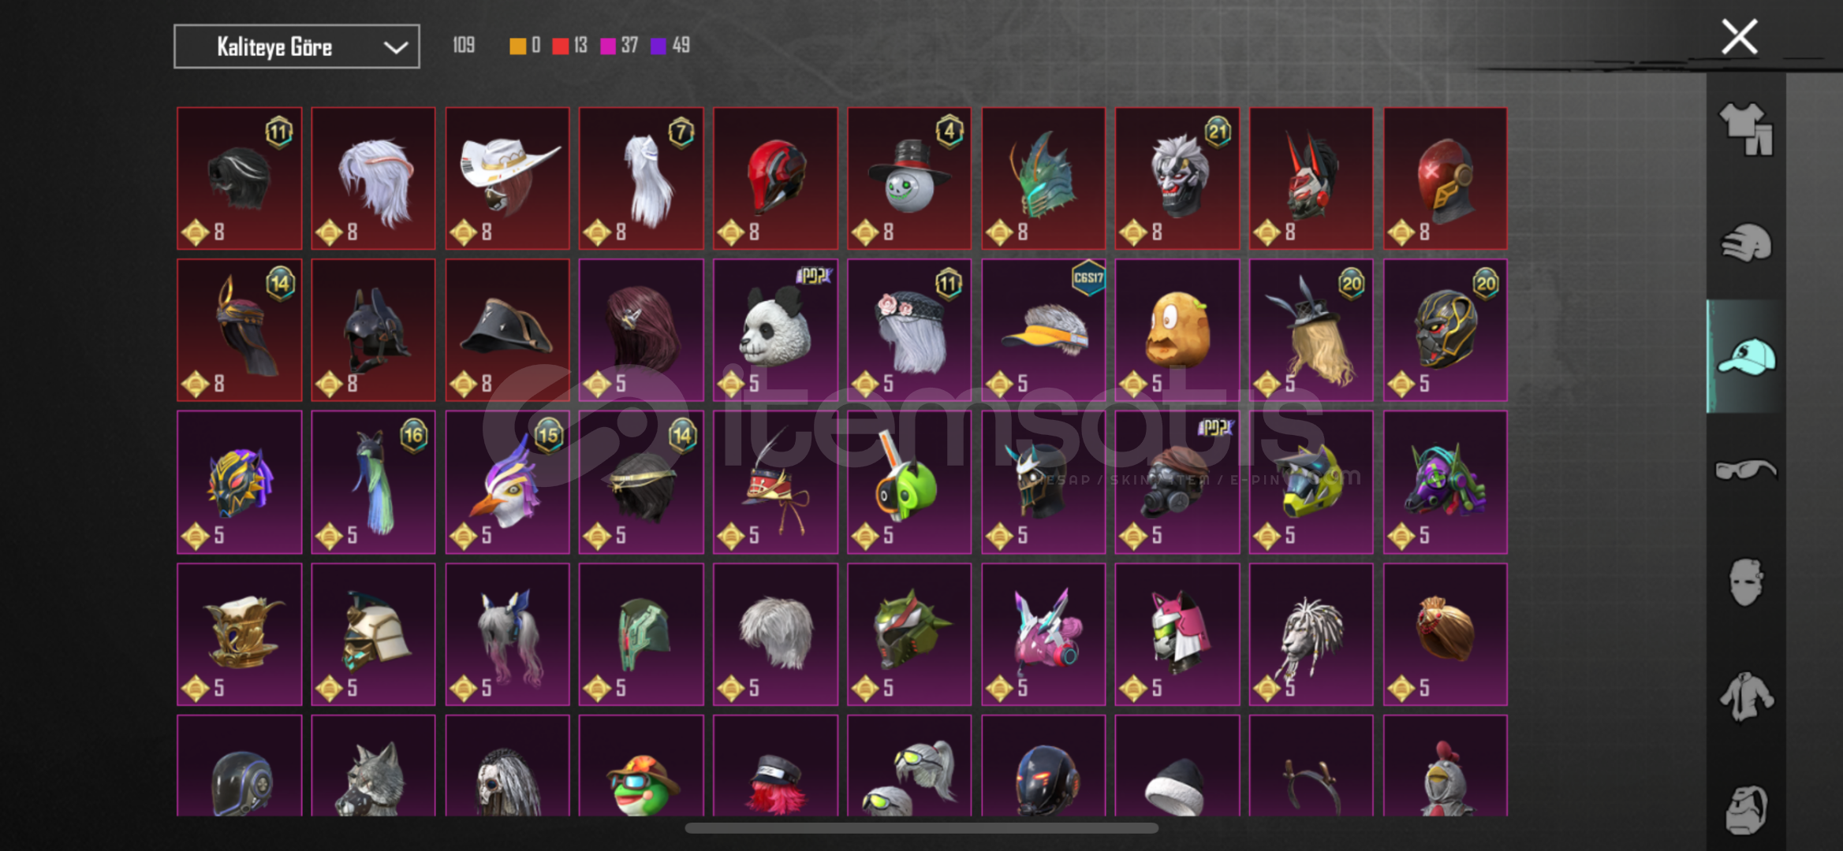1843x851 pixels.
Task: Choose the C6S17 yellow visor cap
Action: (x=1043, y=330)
